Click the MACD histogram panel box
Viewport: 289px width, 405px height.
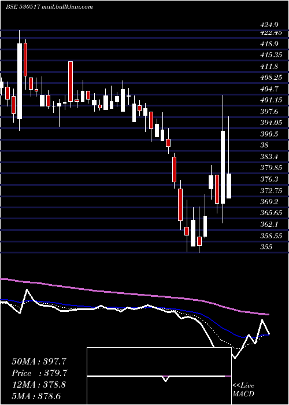click(159, 376)
